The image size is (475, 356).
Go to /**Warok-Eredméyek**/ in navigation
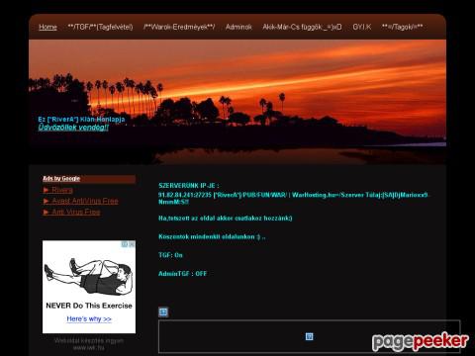pos(179,27)
